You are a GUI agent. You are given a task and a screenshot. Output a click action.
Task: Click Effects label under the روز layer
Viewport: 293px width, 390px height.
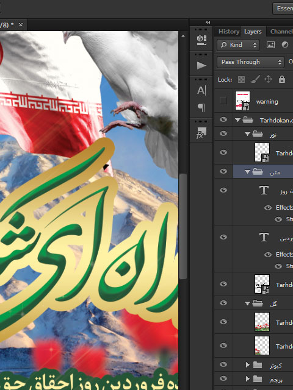point(284,207)
